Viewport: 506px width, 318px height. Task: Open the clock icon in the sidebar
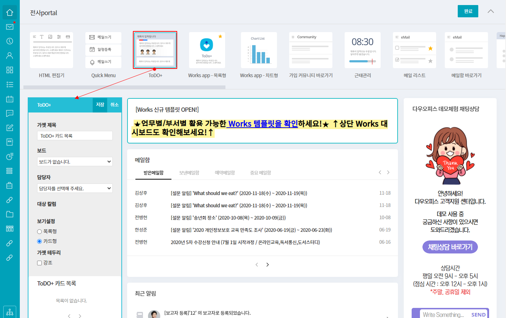click(x=10, y=41)
